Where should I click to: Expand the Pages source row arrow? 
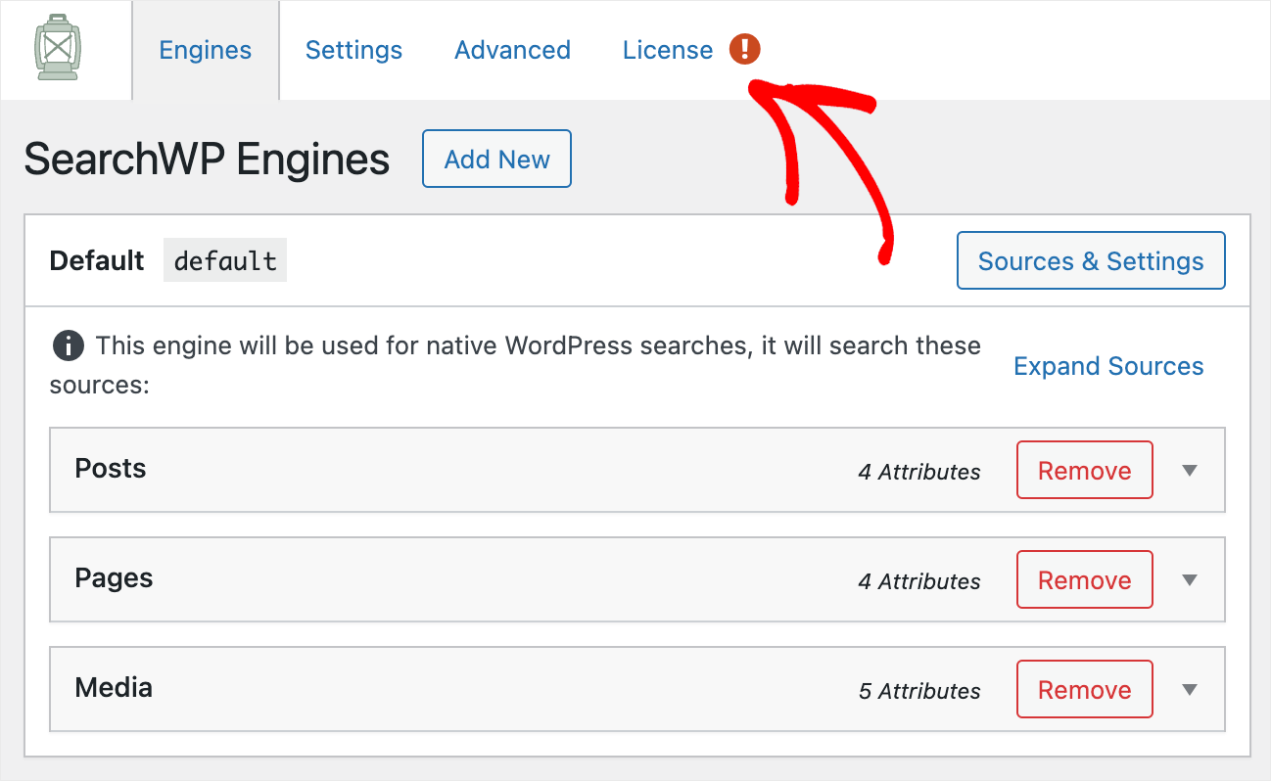click(x=1190, y=580)
